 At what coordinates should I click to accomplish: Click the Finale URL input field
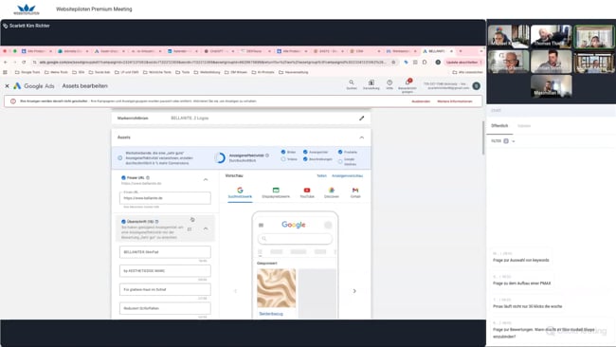(165, 197)
